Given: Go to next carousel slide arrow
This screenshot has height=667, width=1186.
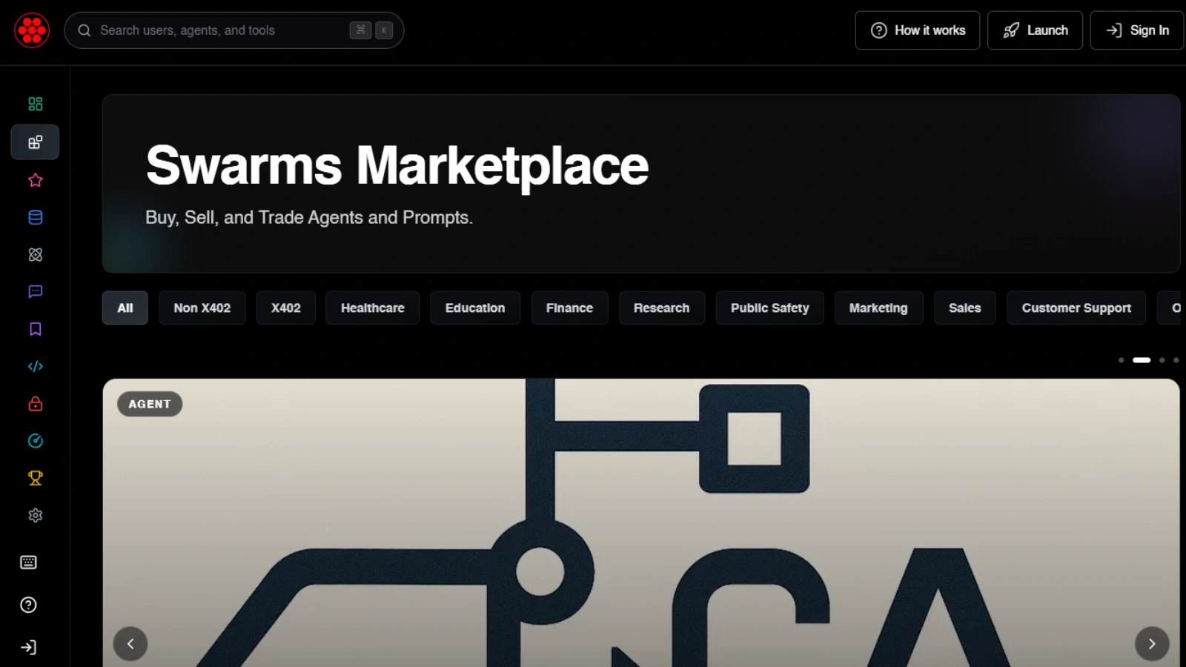Looking at the screenshot, I should pos(1151,643).
